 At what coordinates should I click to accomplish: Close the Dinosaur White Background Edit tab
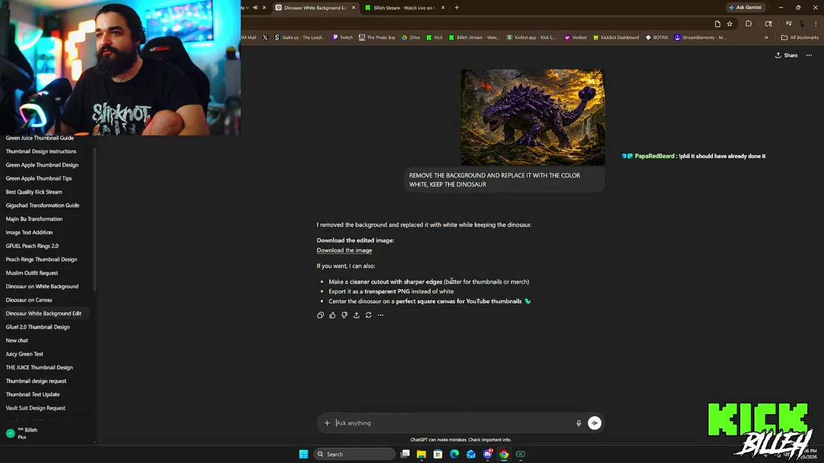(x=353, y=8)
